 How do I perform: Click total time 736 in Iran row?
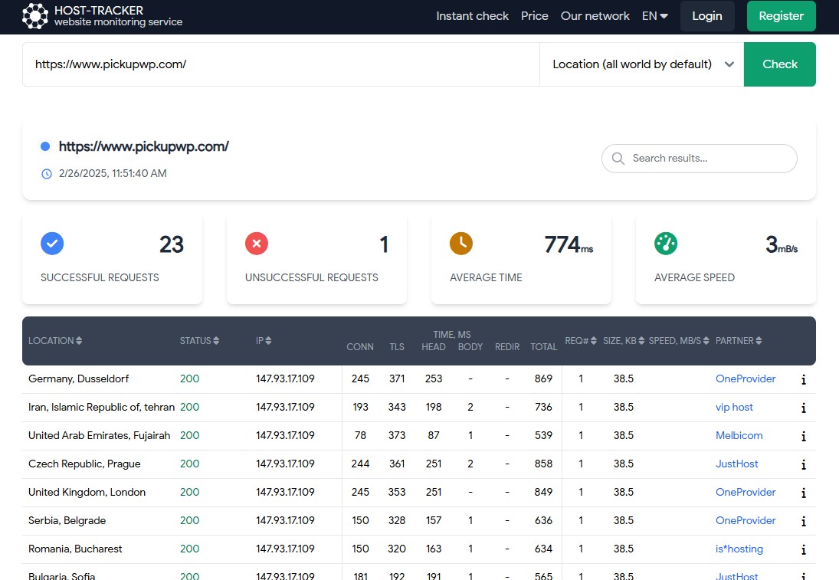tap(543, 407)
